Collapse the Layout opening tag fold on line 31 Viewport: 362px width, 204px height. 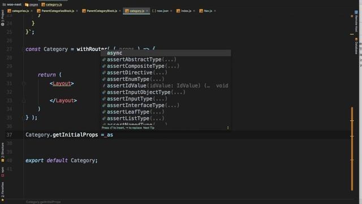click(24, 83)
